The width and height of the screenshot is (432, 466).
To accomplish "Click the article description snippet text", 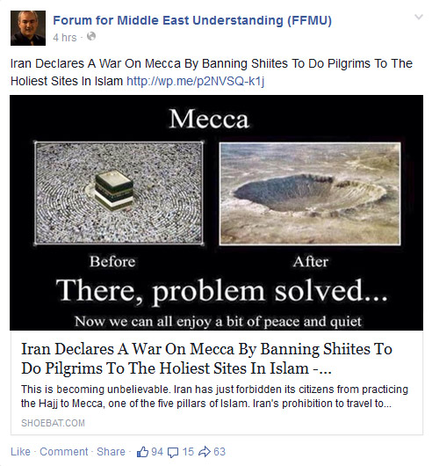I will (x=214, y=397).
